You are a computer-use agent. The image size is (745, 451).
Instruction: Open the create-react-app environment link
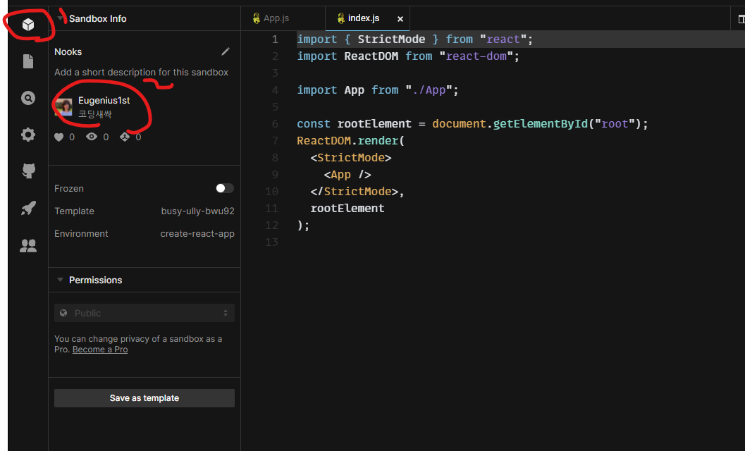tap(197, 234)
